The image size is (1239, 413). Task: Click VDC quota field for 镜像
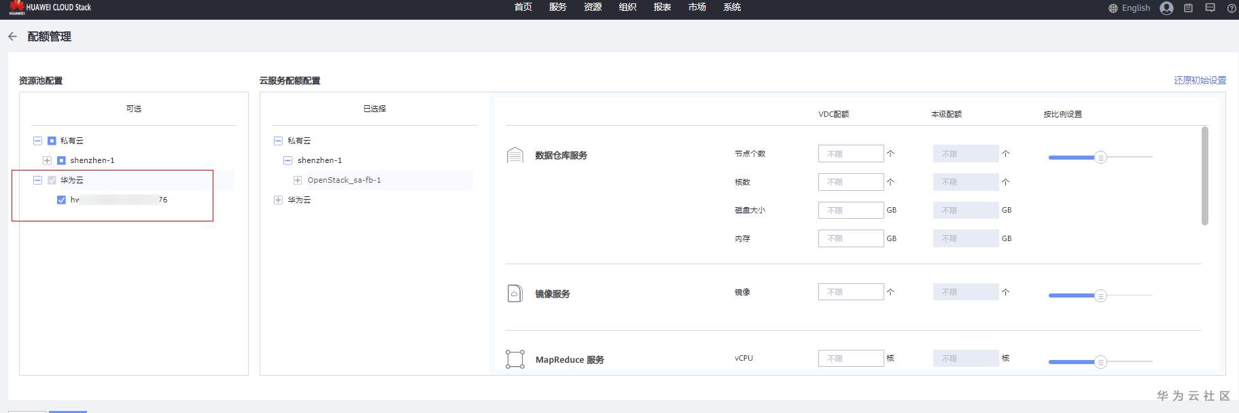[x=851, y=292]
